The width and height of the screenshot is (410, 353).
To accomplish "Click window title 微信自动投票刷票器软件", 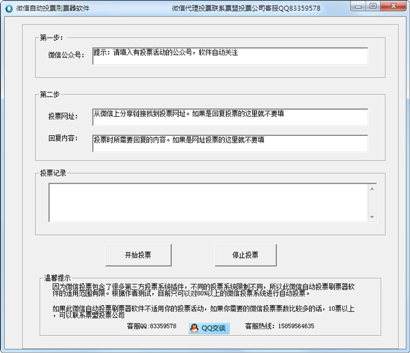I will click(53, 8).
